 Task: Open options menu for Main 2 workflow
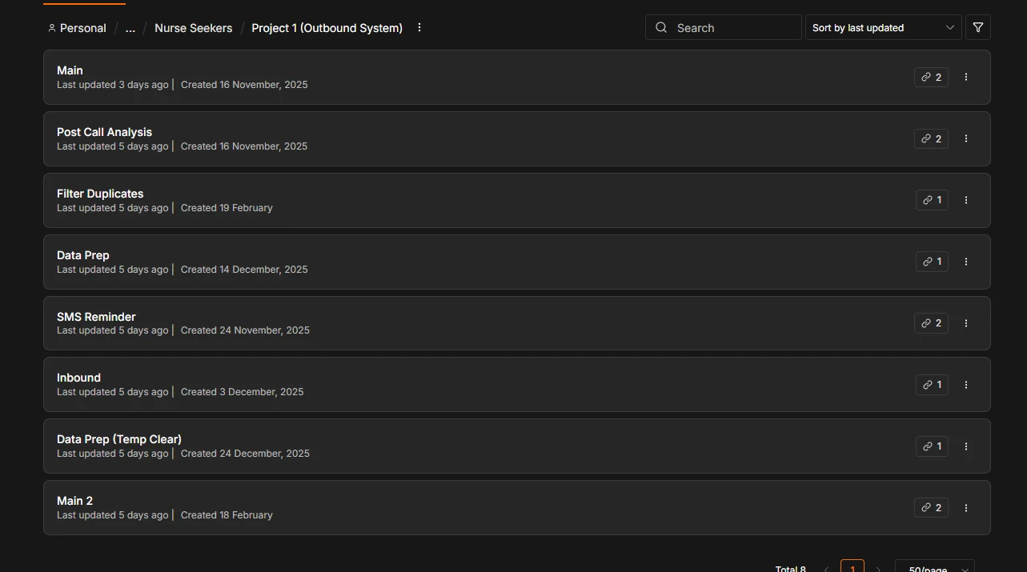coord(966,508)
